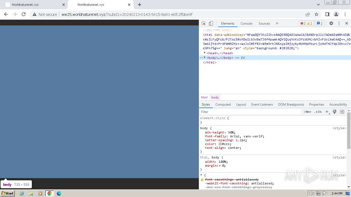351x197 pixels.
Task: Open the DevTools settings gear
Action: [331, 23]
